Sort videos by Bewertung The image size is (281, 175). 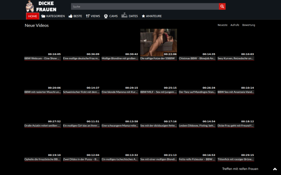pos(249,25)
